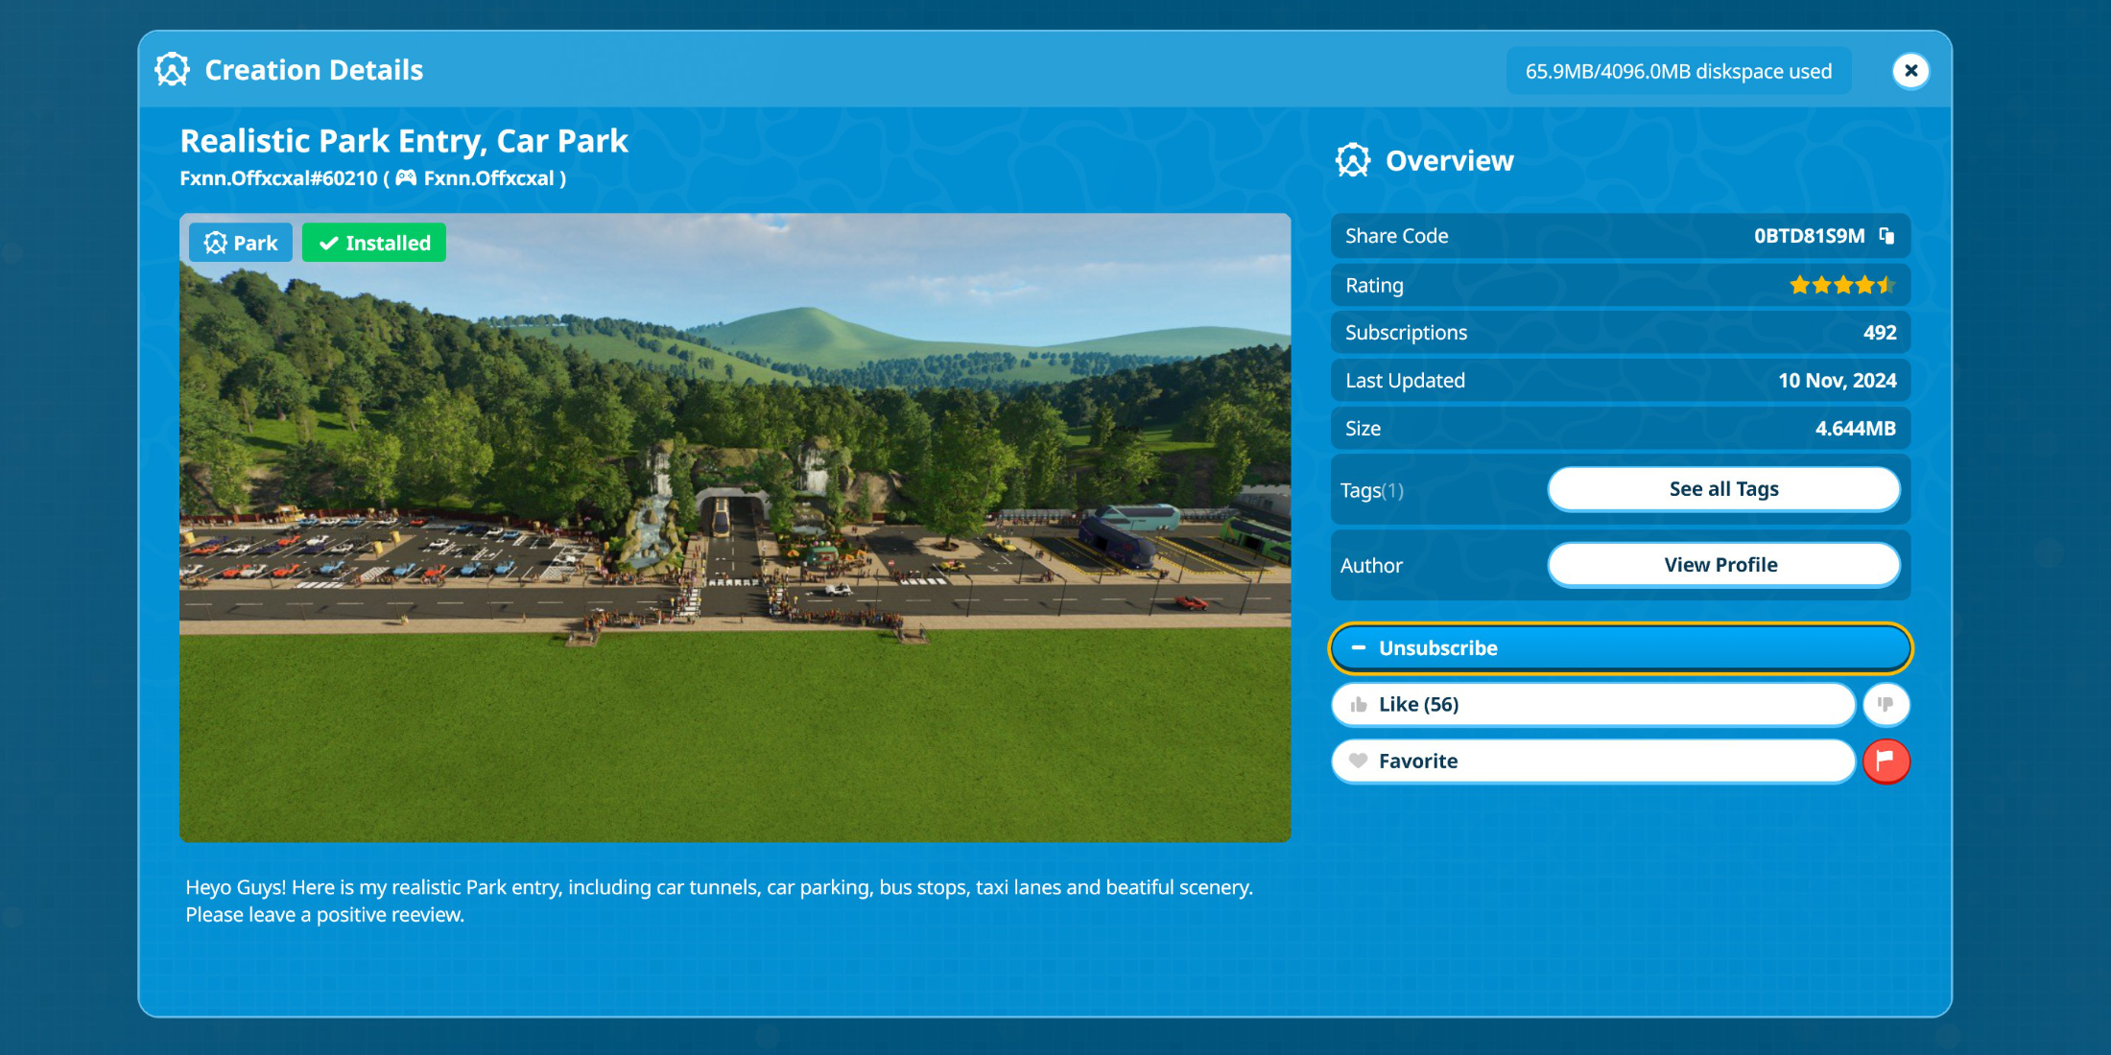Click the description text starting Heyo Guys!

click(719, 901)
